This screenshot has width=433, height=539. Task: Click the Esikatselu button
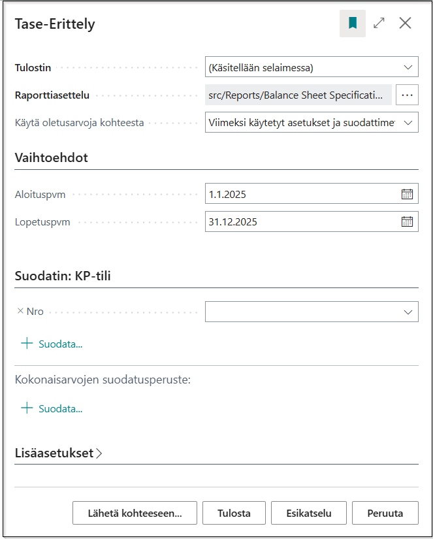click(x=309, y=513)
